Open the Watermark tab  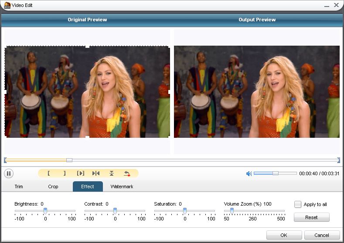tap(122, 186)
